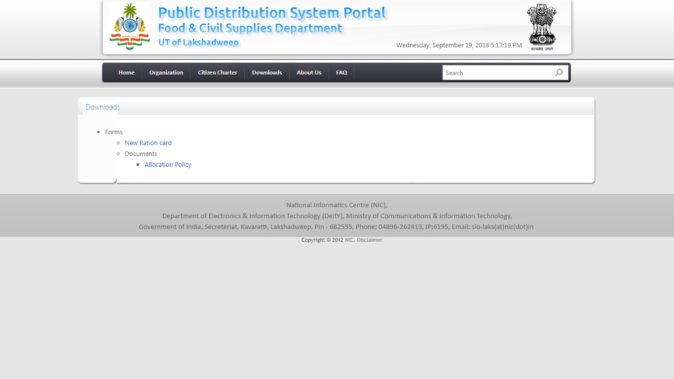Viewport: 674px width, 379px height.
Task: Open the Organization menu item
Action: coord(166,73)
